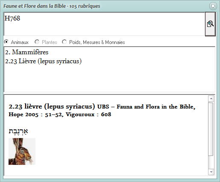
Task: Click the scrollbar down arrow
Action: pos(211,172)
